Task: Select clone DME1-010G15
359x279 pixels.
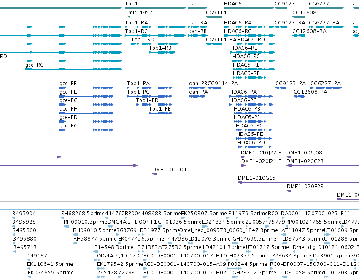Action: point(298,182)
